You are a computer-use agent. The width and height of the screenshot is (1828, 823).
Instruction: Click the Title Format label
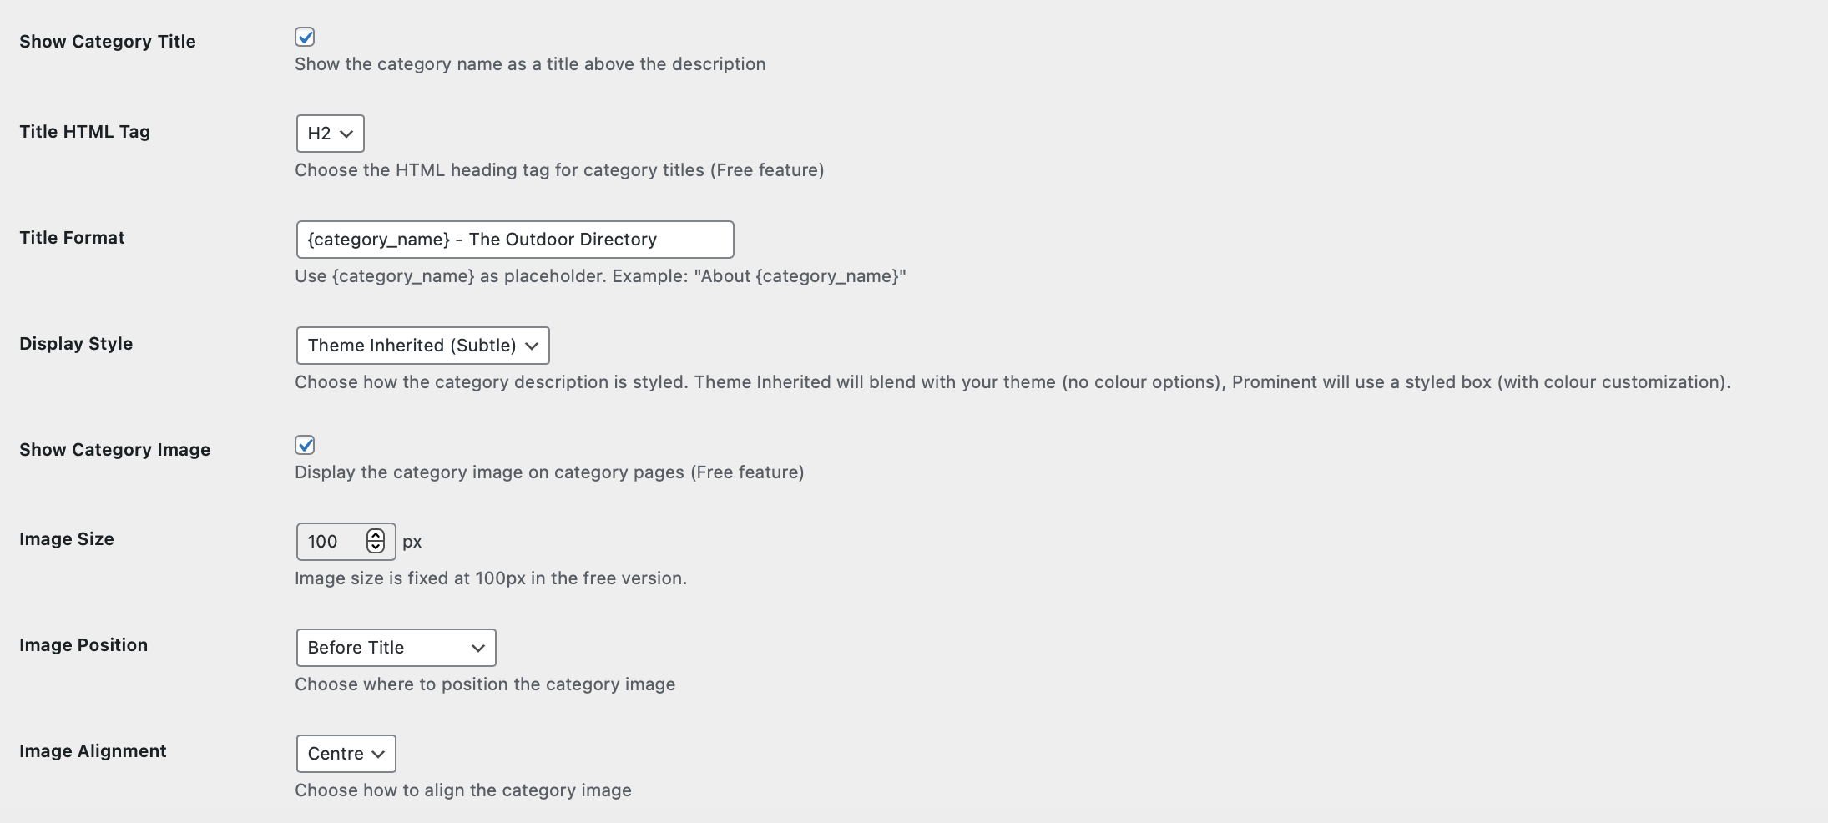click(72, 237)
